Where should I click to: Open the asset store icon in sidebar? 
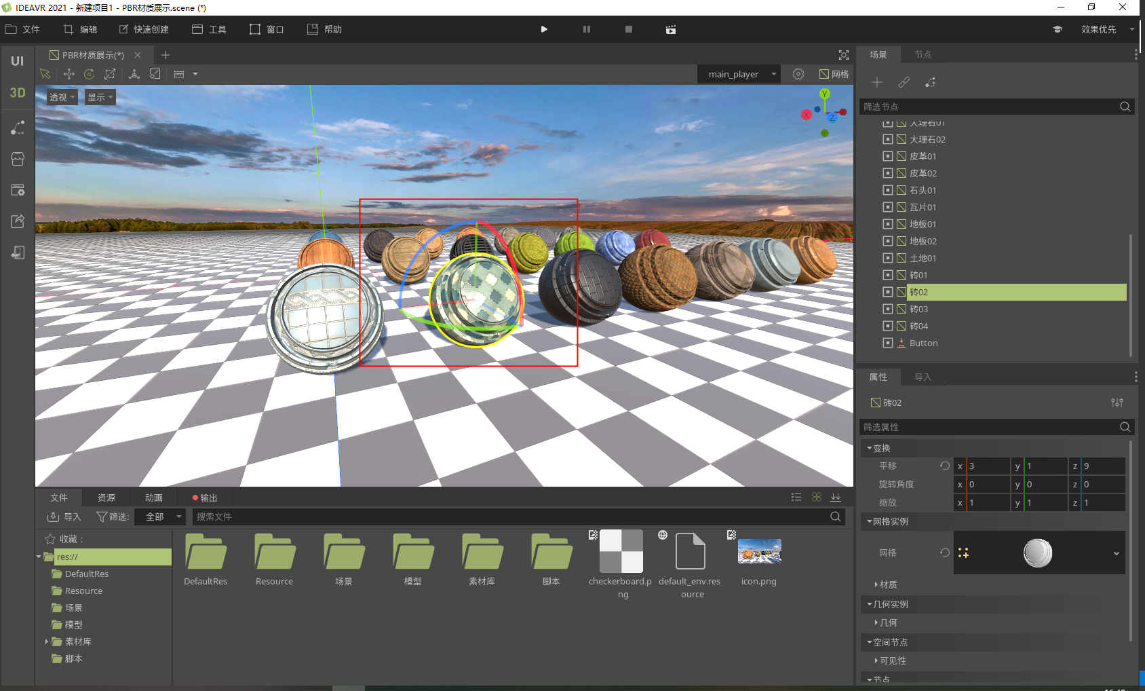click(x=18, y=159)
